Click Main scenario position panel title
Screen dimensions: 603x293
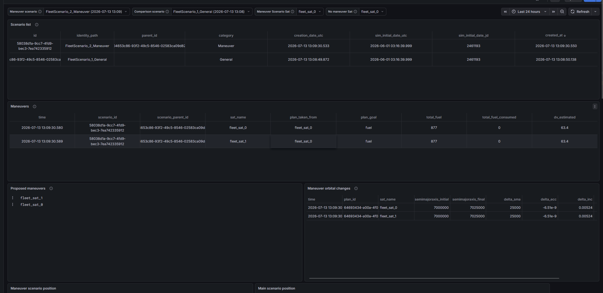(276, 288)
